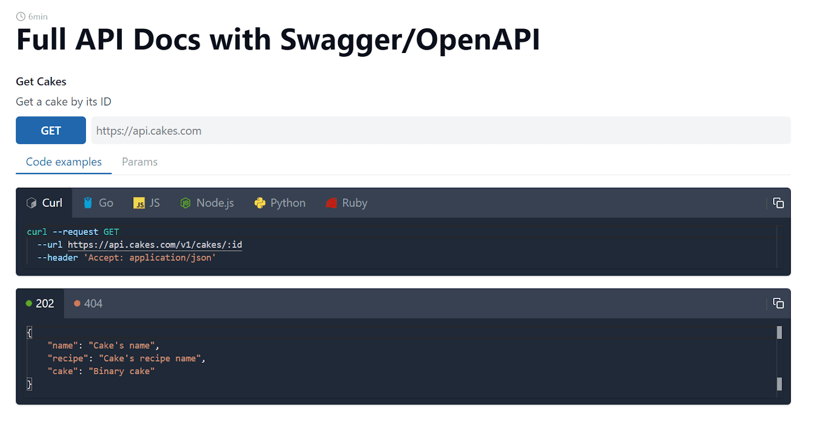Click the "curl --request GET" code line
Image resolution: width=833 pixels, height=421 pixels.
73,232
